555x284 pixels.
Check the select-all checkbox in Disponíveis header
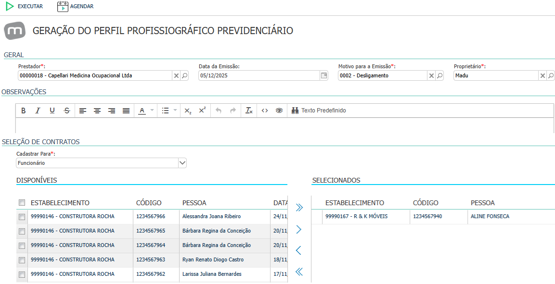[22, 202]
